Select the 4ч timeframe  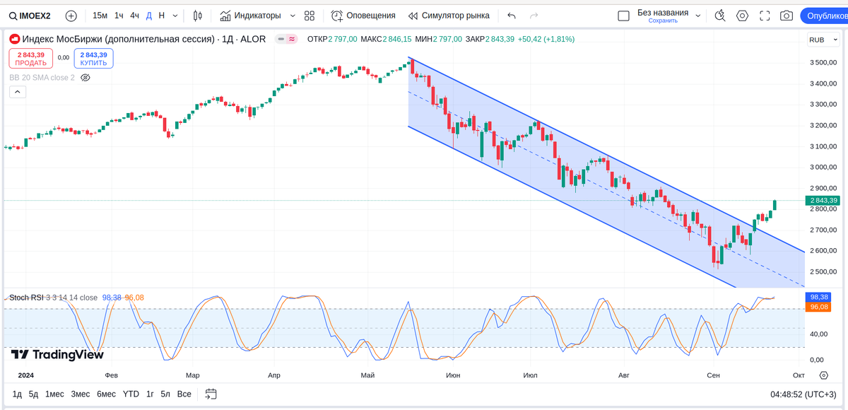[x=134, y=16]
